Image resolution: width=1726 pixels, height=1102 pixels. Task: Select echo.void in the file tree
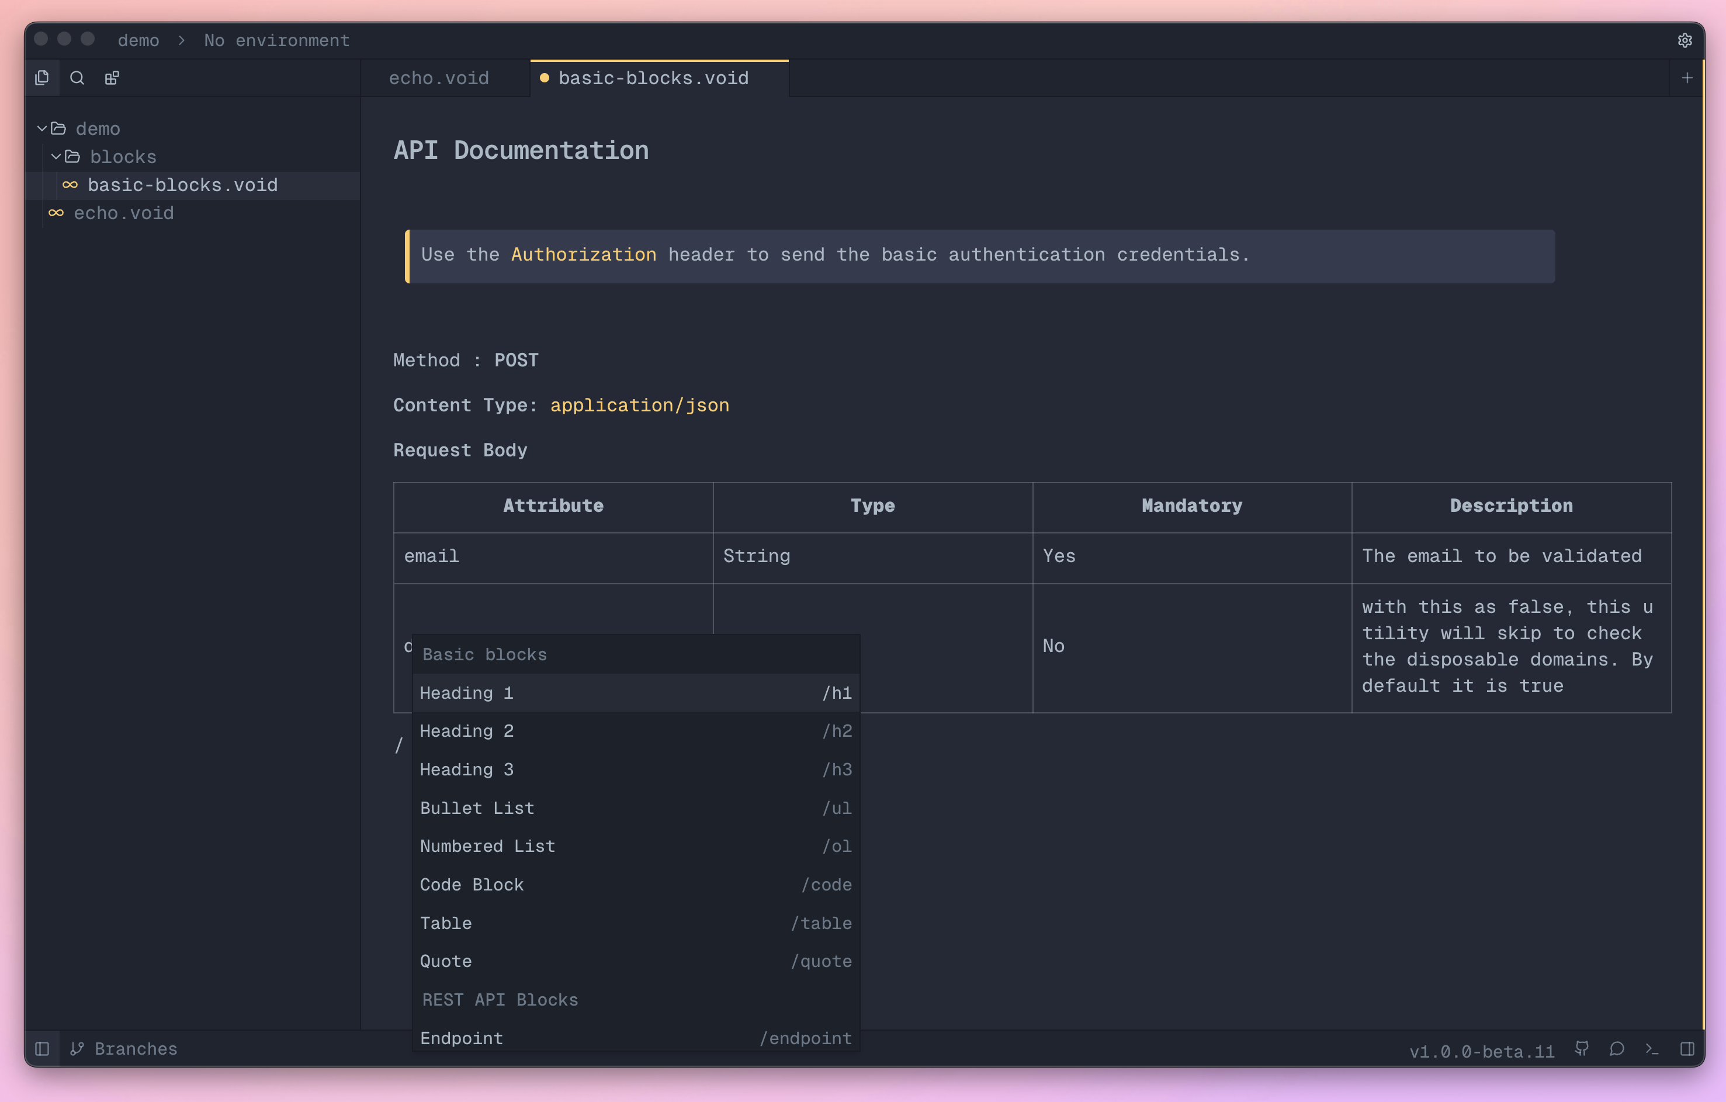pos(123,213)
